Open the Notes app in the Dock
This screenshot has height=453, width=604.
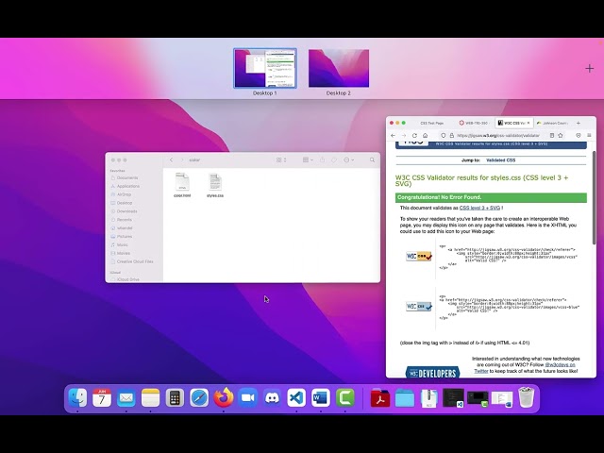pos(150,397)
